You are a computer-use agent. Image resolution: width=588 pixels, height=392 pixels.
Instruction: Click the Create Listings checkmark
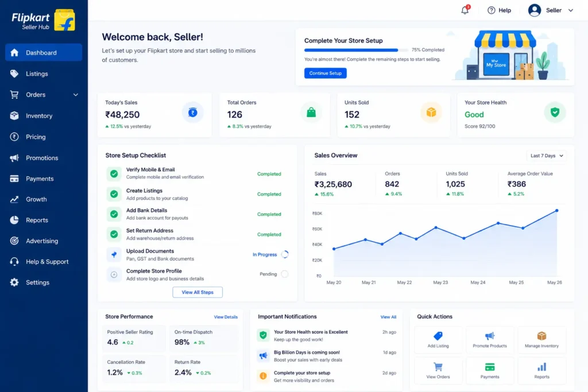114,194
